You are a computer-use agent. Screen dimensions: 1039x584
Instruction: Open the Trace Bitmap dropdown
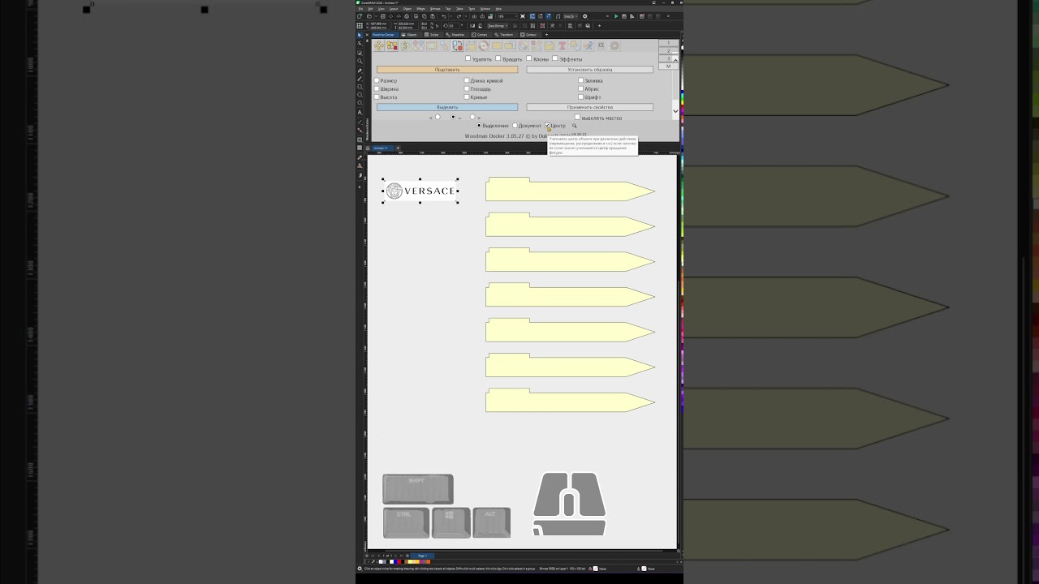(x=498, y=26)
